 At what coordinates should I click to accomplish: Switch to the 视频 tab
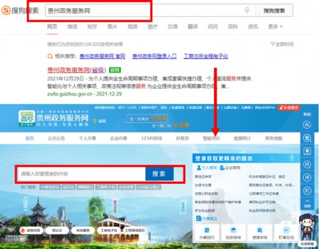tap(132, 27)
